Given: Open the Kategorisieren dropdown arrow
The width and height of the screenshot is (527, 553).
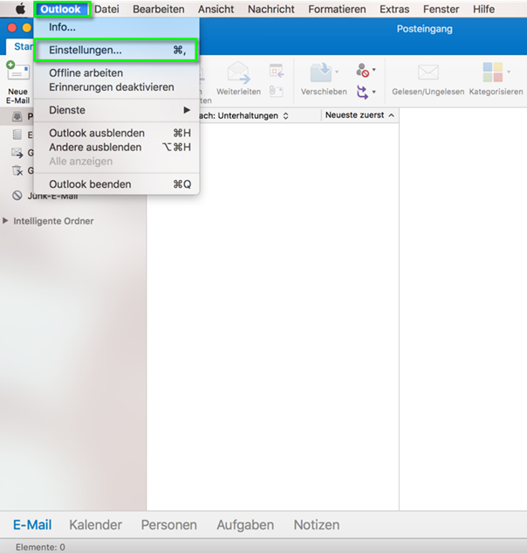Looking at the screenshot, I should 509,72.
